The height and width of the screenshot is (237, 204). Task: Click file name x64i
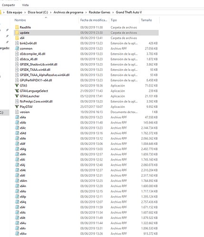[x=22, y=160]
